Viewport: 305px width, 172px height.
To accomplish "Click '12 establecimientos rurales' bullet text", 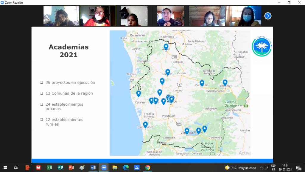I will tap(64, 122).
